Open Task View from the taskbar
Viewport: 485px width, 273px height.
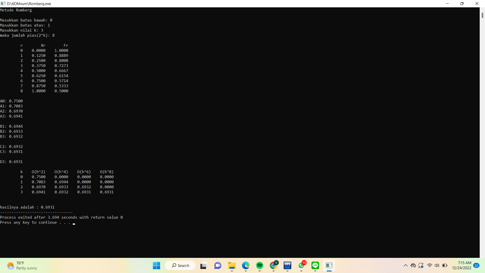(204, 266)
